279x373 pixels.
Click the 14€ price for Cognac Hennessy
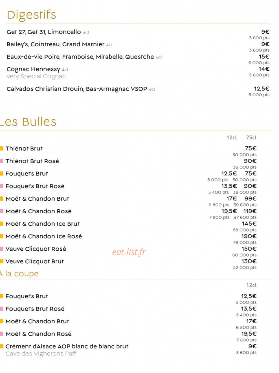tap(264, 69)
